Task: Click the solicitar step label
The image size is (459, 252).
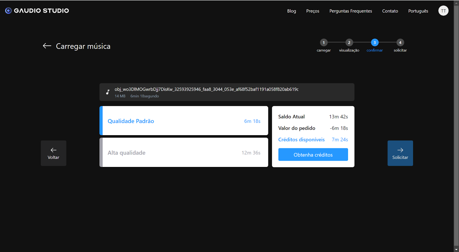Action: click(x=400, y=50)
